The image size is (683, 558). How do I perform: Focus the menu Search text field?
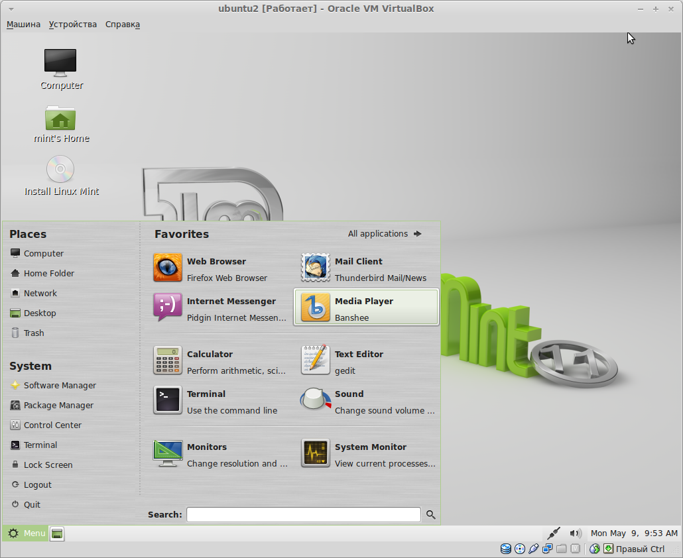pos(304,514)
